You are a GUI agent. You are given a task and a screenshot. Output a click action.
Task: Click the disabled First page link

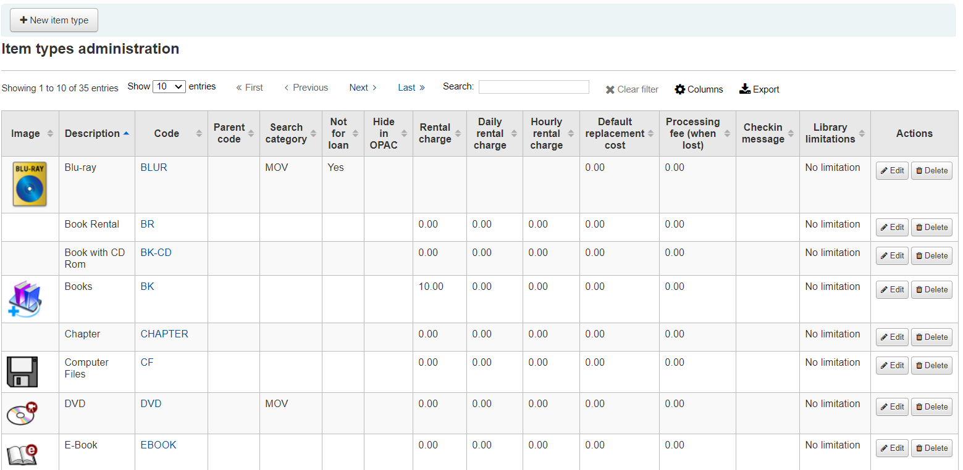point(250,88)
